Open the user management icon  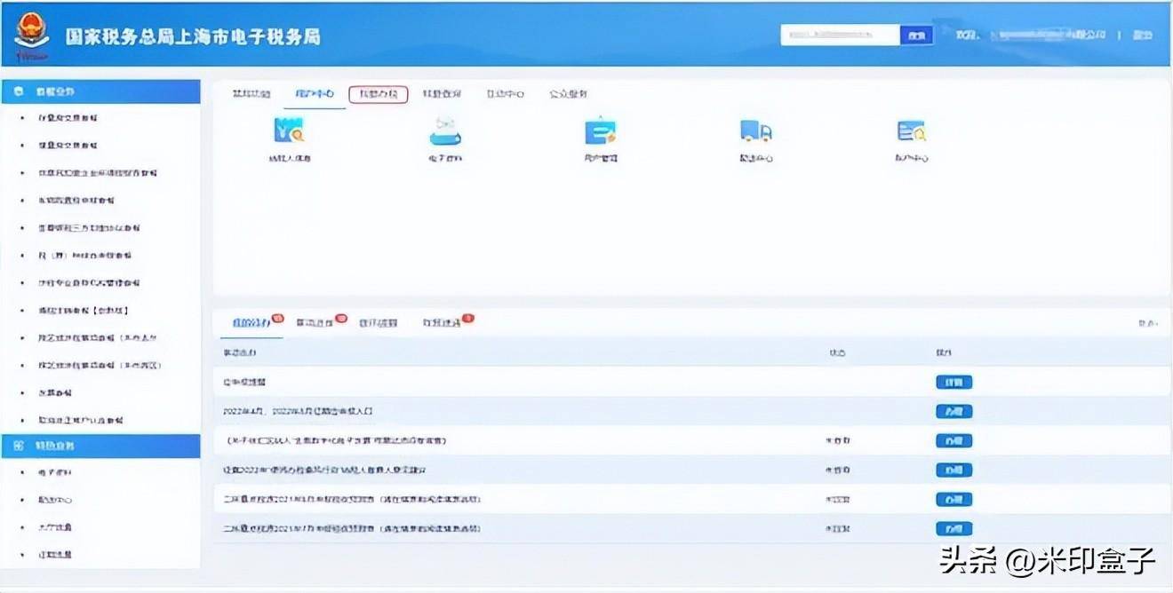tap(601, 131)
